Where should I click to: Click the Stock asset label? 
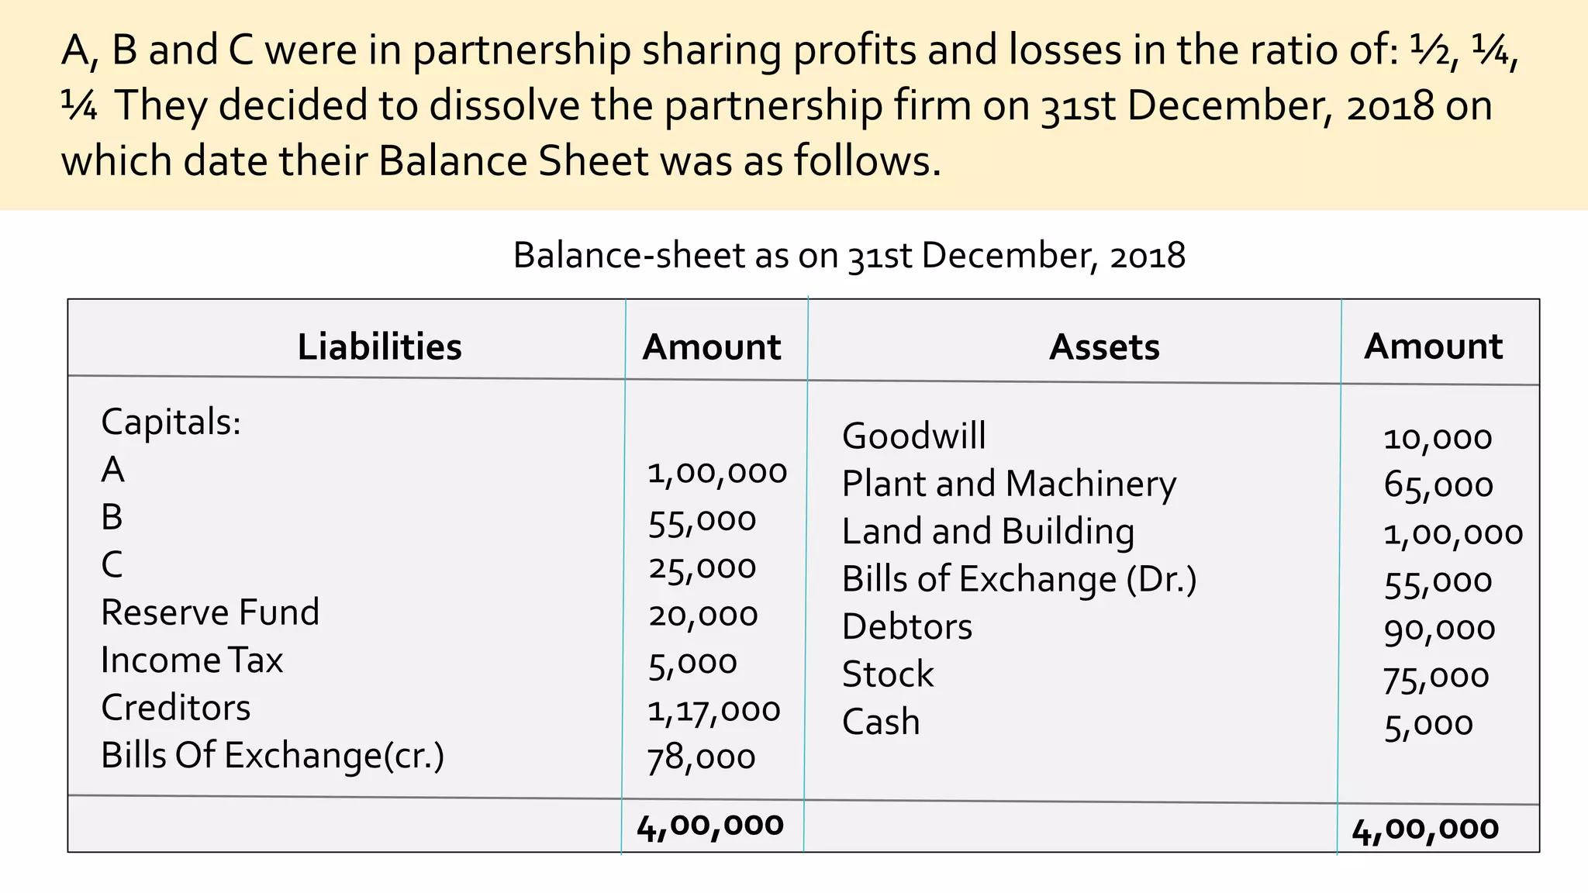[888, 674]
